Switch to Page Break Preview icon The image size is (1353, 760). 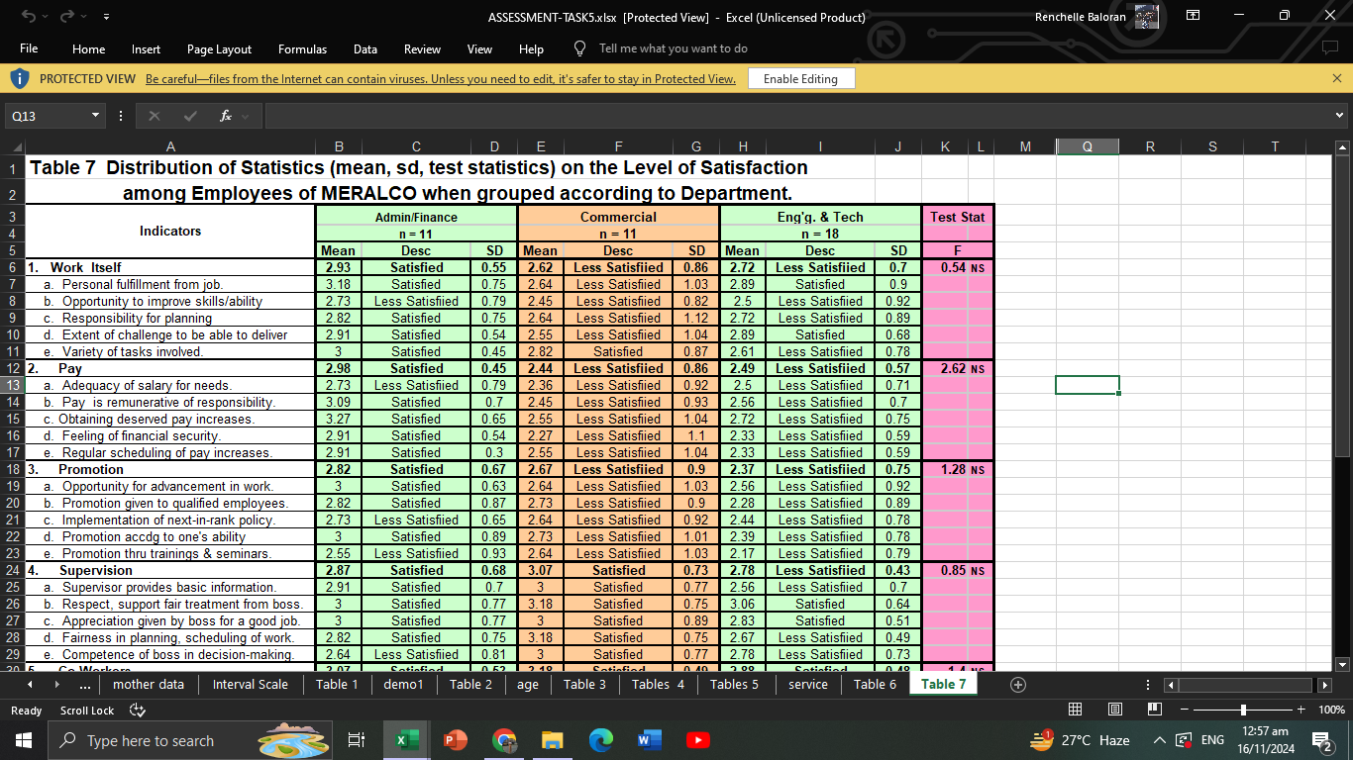1154,710
